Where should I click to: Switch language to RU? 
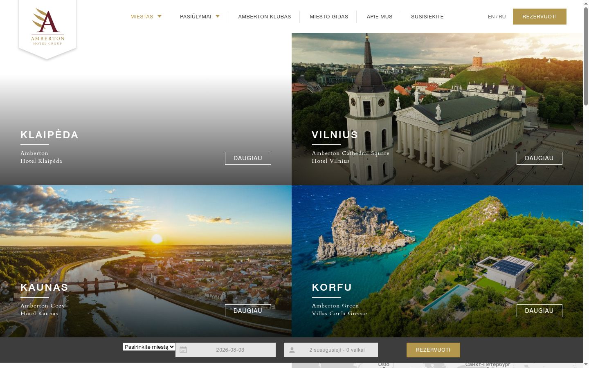pyautogui.click(x=502, y=17)
